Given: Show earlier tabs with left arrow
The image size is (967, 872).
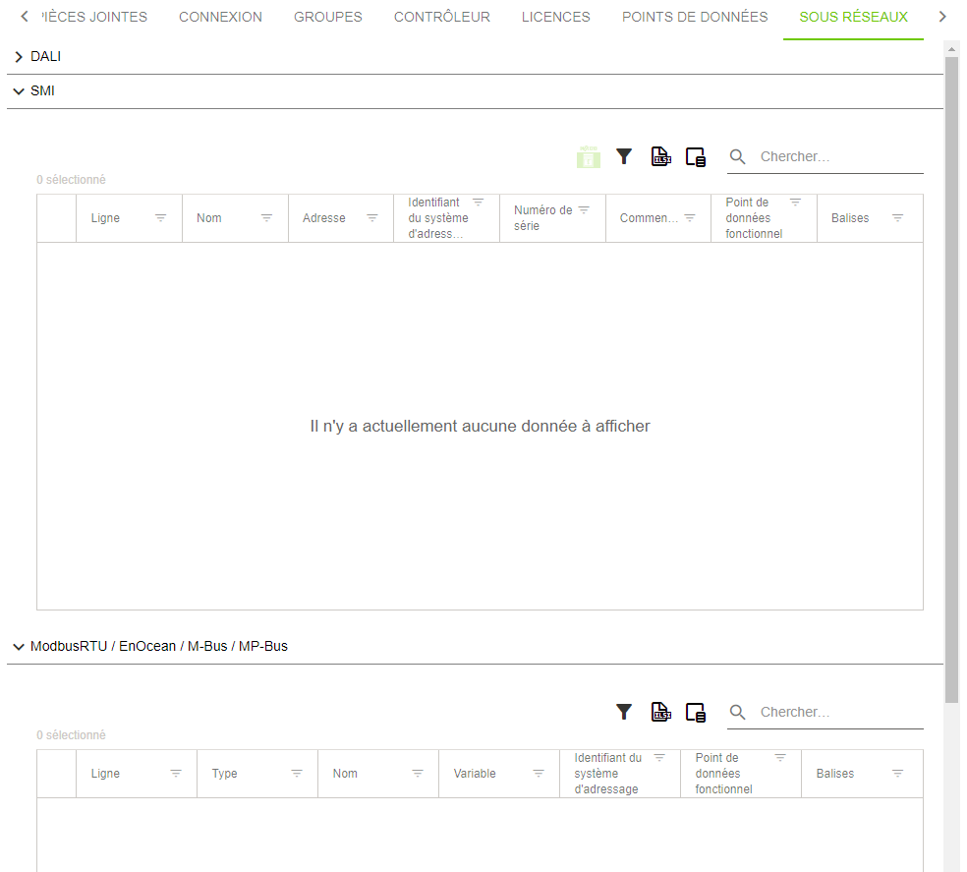Looking at the screenshot, I should 24,17.
